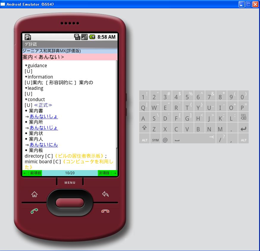Click the ◆案内人 compound entry
Viewport: 260px width, 251px height.
(x=34, y=139)
